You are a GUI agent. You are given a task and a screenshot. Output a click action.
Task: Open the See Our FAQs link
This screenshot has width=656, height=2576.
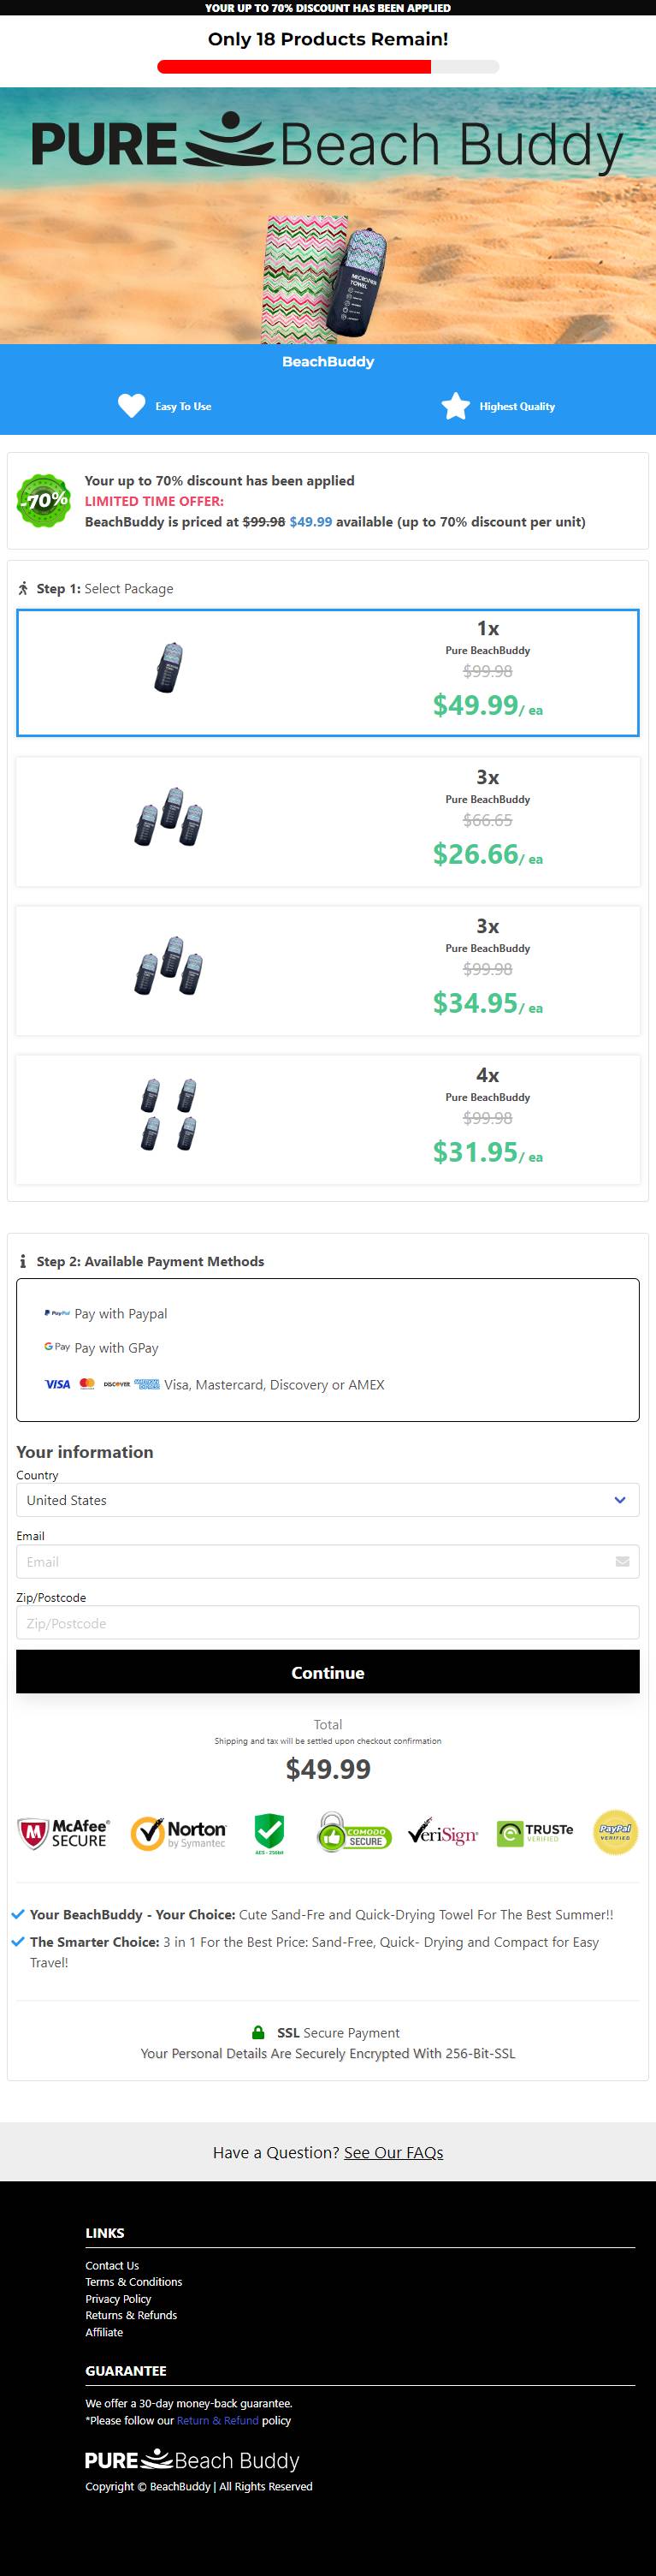click(x=393, y=2152)
